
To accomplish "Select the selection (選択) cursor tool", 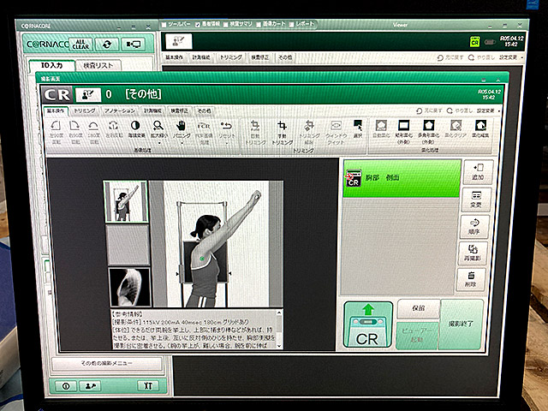I will [x=358, y=125].
